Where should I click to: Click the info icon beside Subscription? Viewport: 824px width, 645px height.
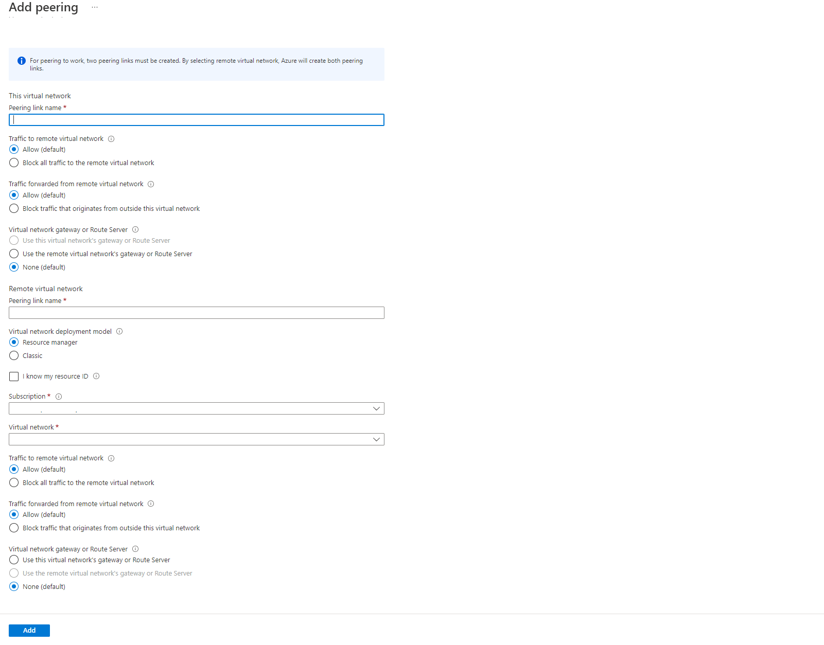pos(59,396)
